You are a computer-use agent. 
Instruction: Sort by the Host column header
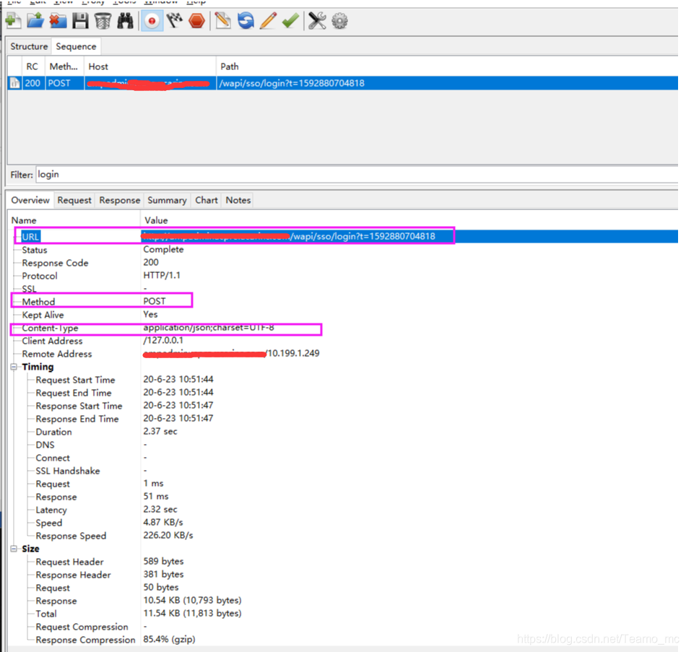click(x=149, y=66)
